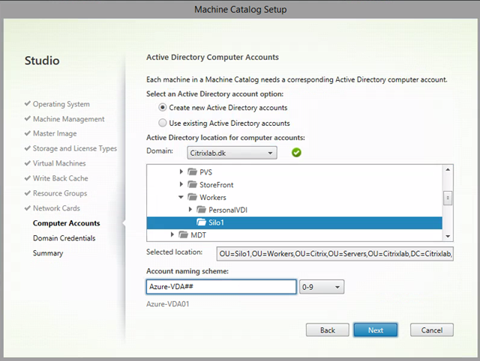Click the Silo1 open folder icon
The height and width of the screenshot is (361, 480).
coord(202,222)
